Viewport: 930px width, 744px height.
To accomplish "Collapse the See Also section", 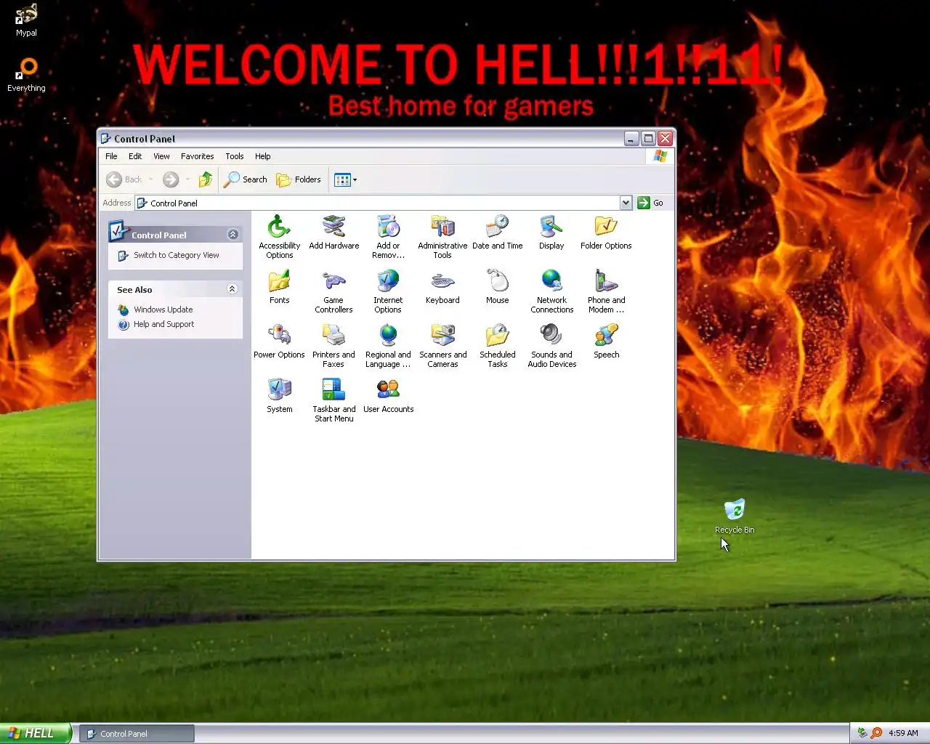I will (232, 288).
